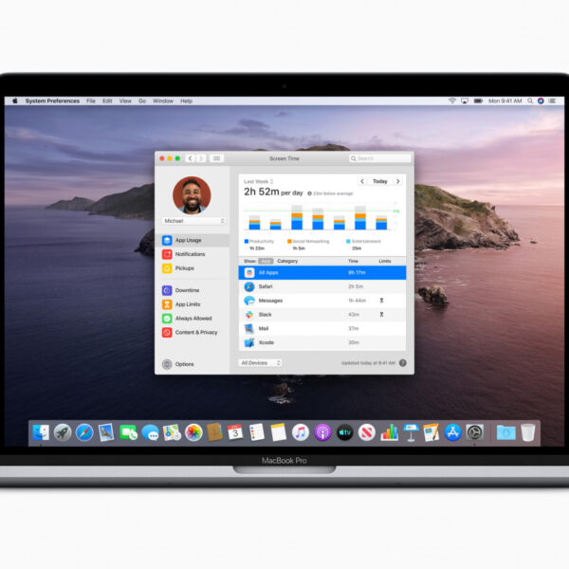Open the File menu
This screenshot has width=569, height=569.
[x=91, y=101]
